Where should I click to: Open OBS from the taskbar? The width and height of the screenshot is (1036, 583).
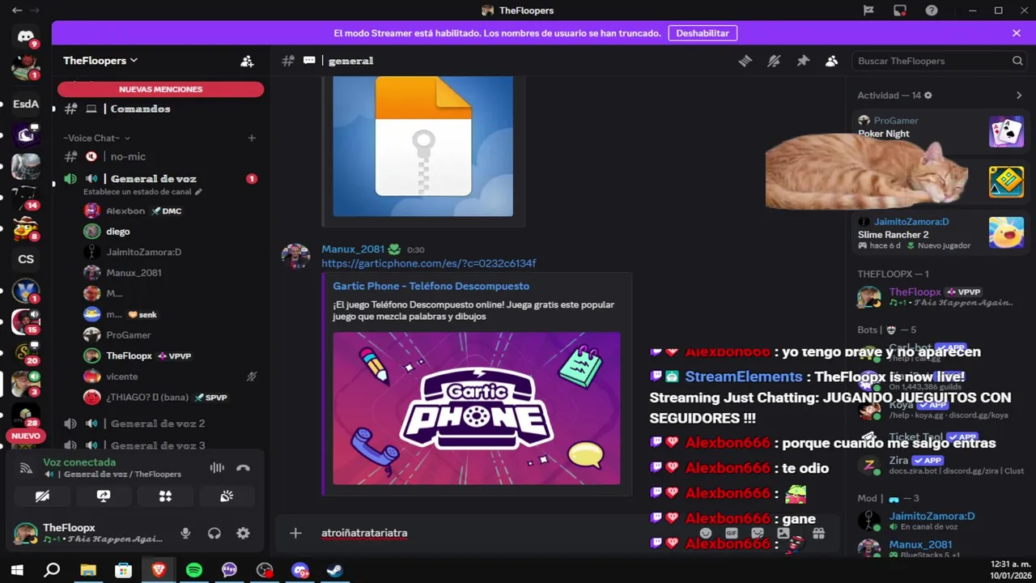(265, 570)
